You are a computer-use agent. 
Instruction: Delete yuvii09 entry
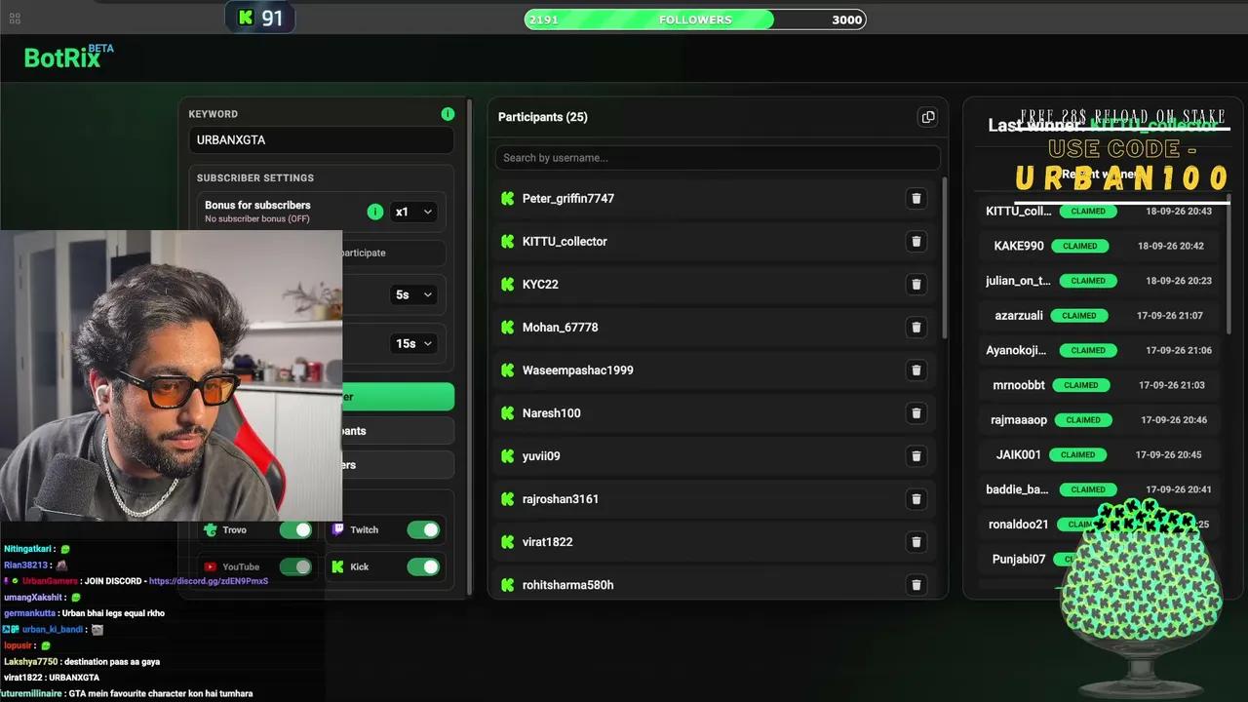[916, 456]
